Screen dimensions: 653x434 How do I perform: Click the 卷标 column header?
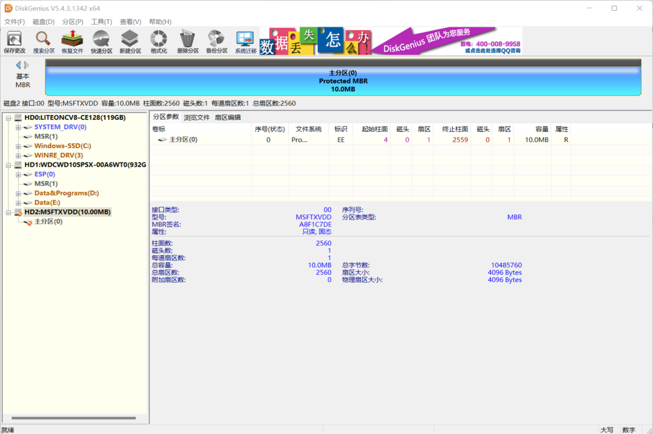coord(201,129)
